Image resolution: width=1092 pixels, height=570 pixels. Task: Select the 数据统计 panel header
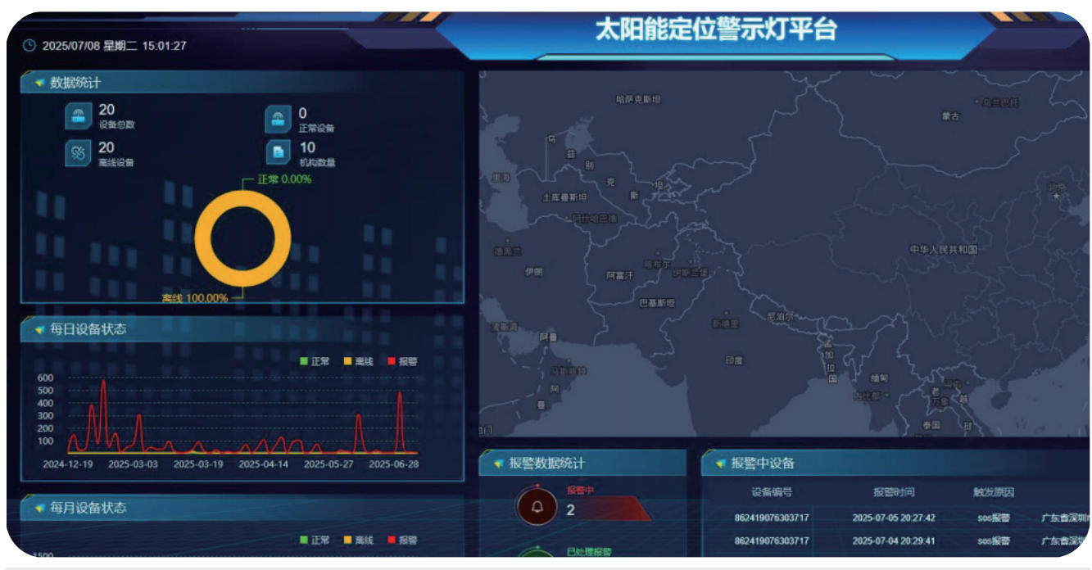pyautogui.click(x=242, y=83)
